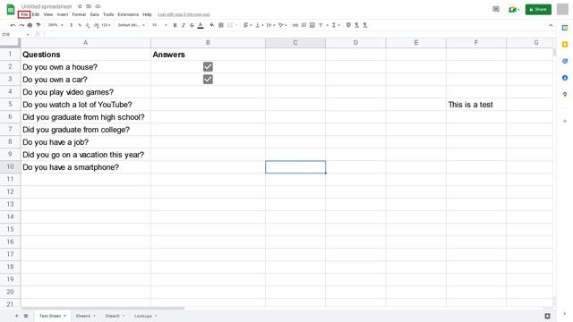Add a new sheet with the plus
This screenshot has width=573, height=322.
coord(16,316)
